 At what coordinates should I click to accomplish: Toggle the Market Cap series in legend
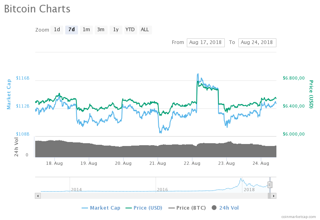(x=101, y=208)
